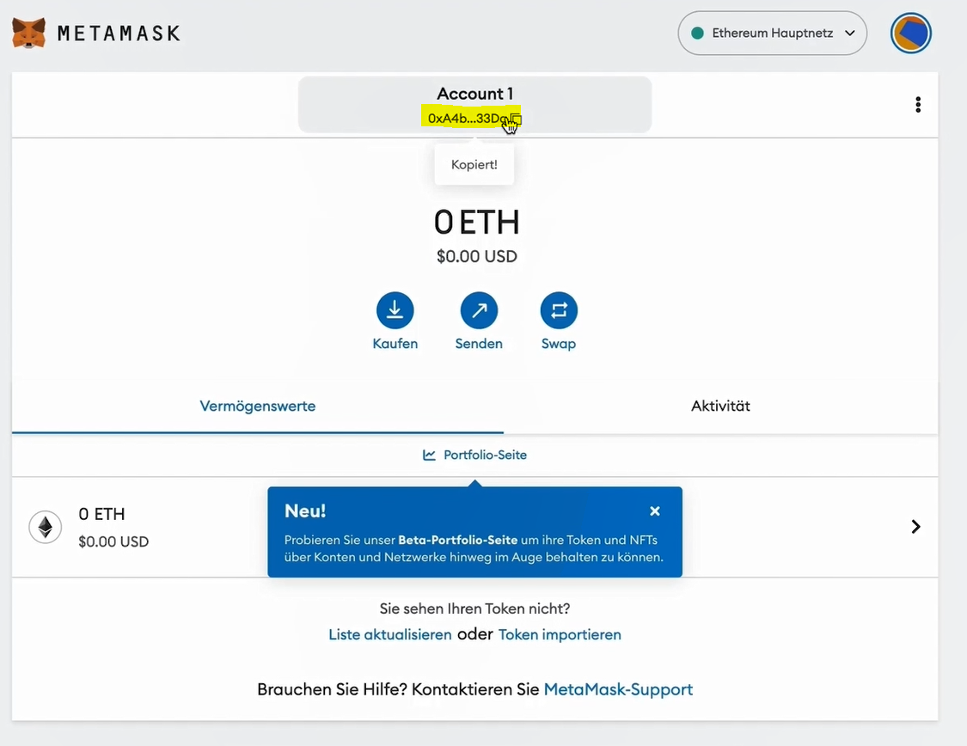Open the Ethereum Hauptnetz network dropdown
The height and width of the screenshot is (746, 967).
pyautogui.click(x=772, y=34)
